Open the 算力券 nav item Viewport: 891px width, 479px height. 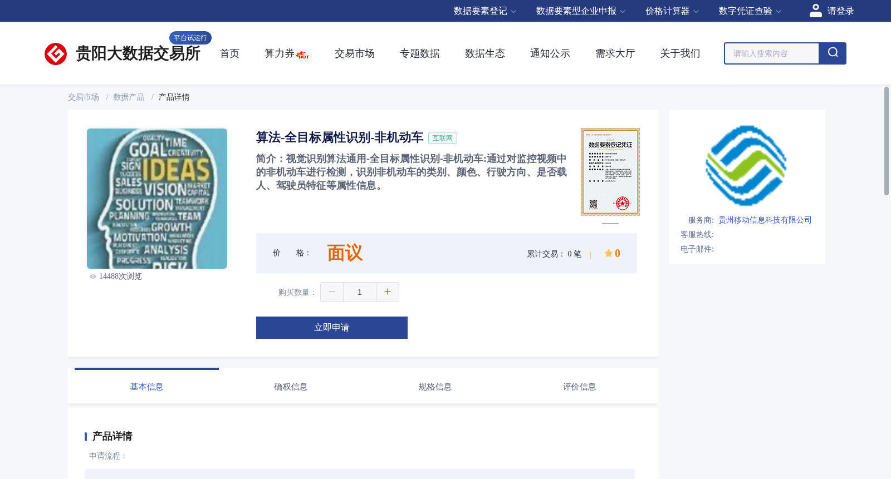(x=279, y=53)
